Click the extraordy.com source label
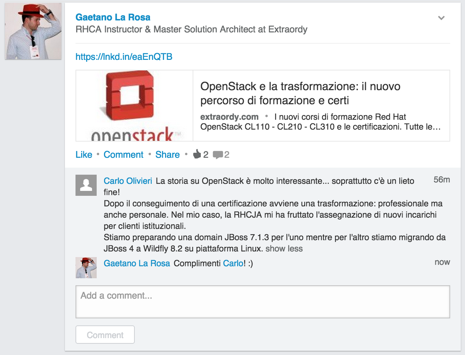The height and width of the screenshot is (355, 465). point(229,117)
